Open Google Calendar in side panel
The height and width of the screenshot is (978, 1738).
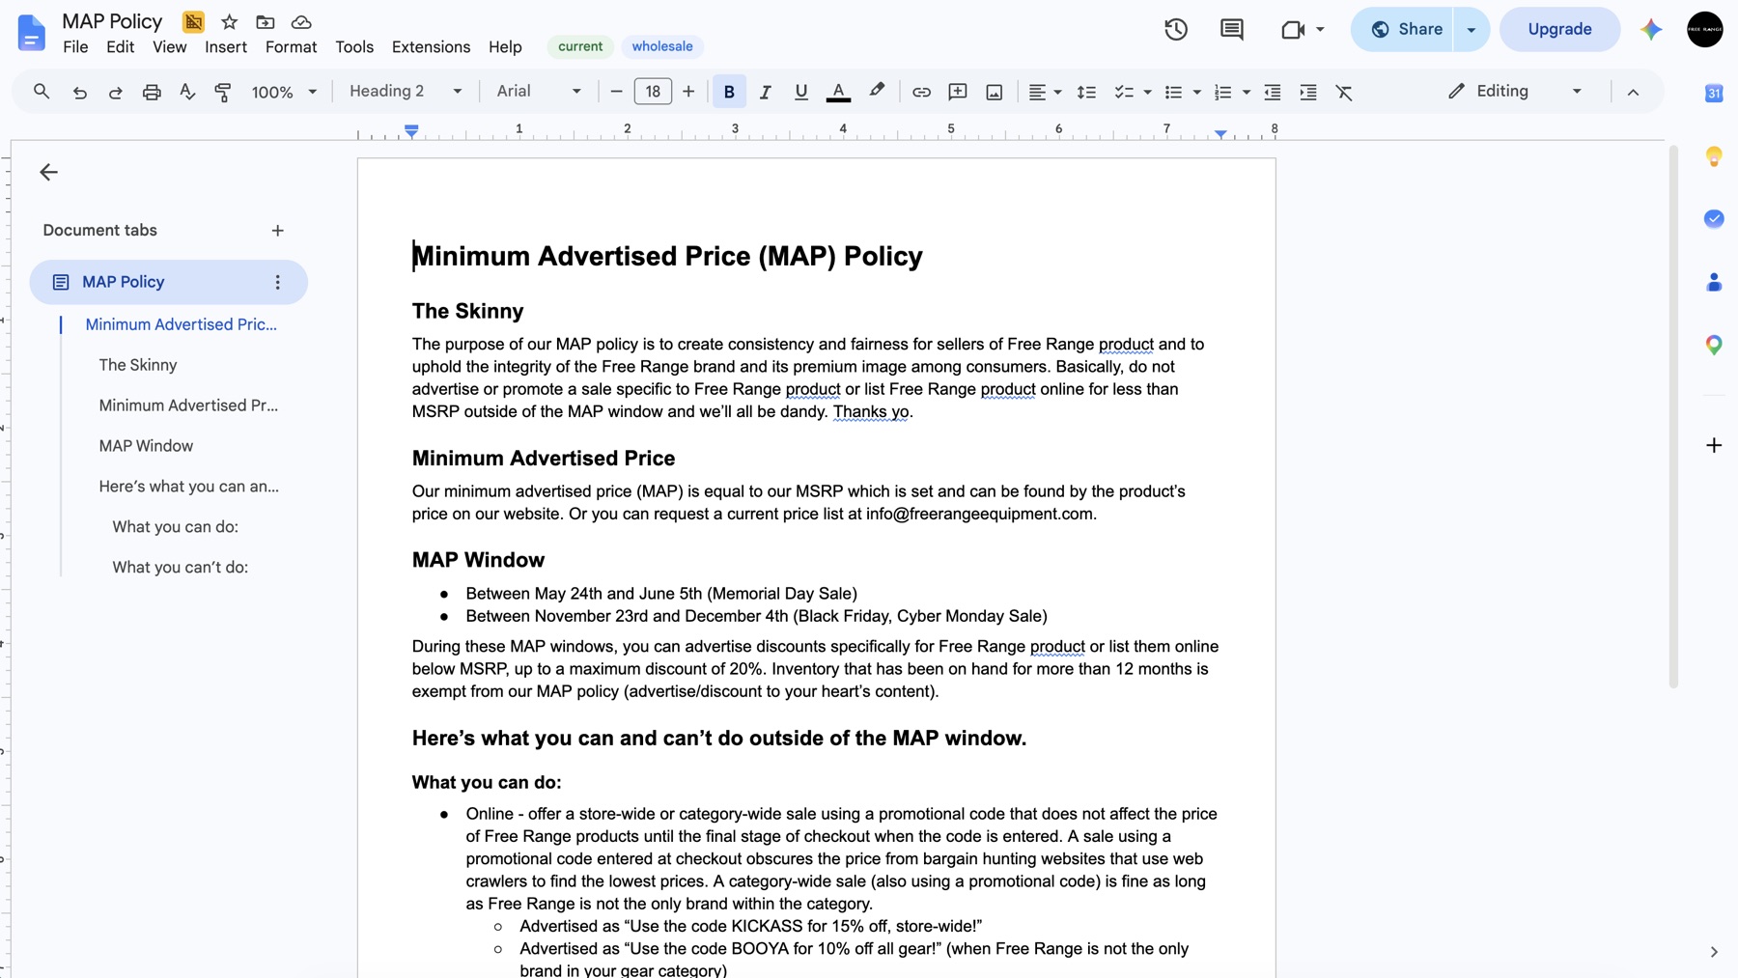(x=1714, y=93)
